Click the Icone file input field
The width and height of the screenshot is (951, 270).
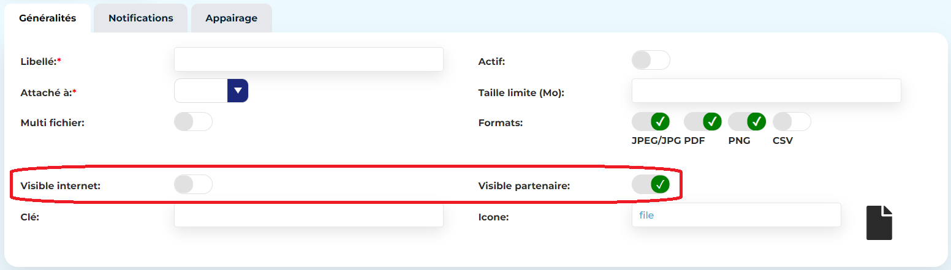(736, 216)
